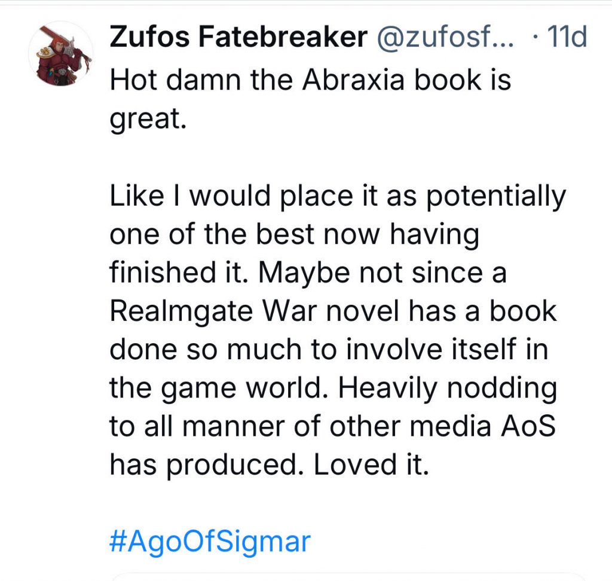Screen dimensions: 612x581
Task: Follow the #AgoOfSigmar hashtag
Action: 210,542
